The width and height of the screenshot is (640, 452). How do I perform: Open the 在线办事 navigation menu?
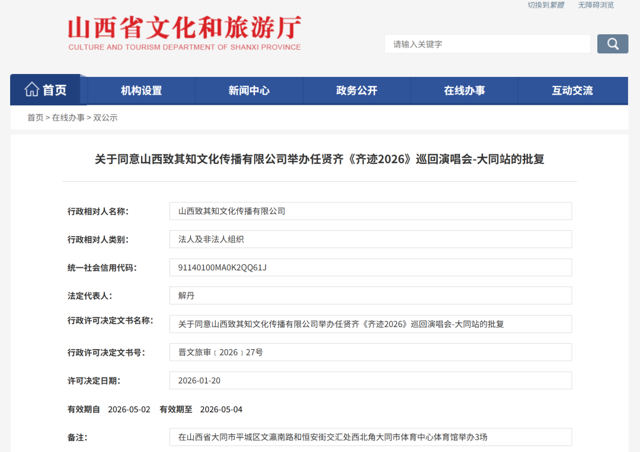(464, 90)
